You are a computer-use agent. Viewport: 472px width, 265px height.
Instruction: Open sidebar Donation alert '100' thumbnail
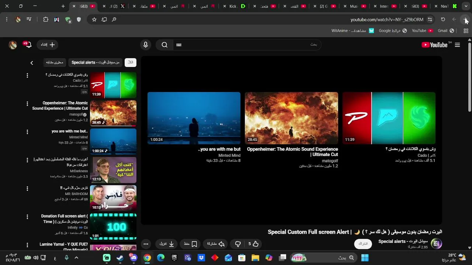tap(113, 226)
